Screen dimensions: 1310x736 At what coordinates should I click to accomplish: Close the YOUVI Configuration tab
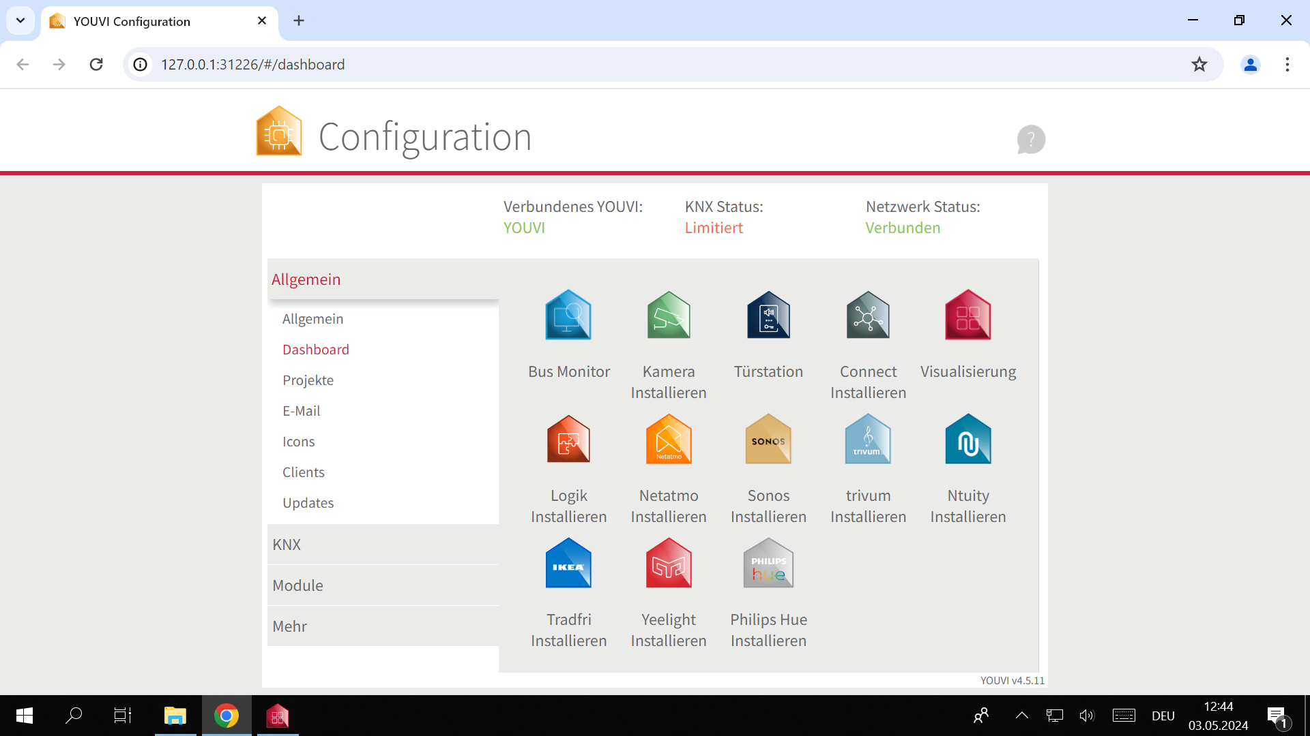262,20
